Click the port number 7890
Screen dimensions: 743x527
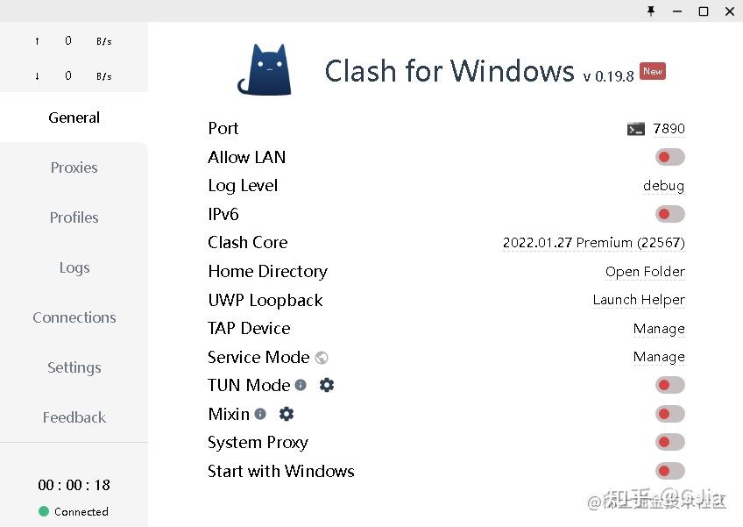[x=669, y=129]
